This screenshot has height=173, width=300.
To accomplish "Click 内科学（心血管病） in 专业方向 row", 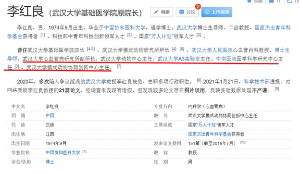I will [207, 106].
